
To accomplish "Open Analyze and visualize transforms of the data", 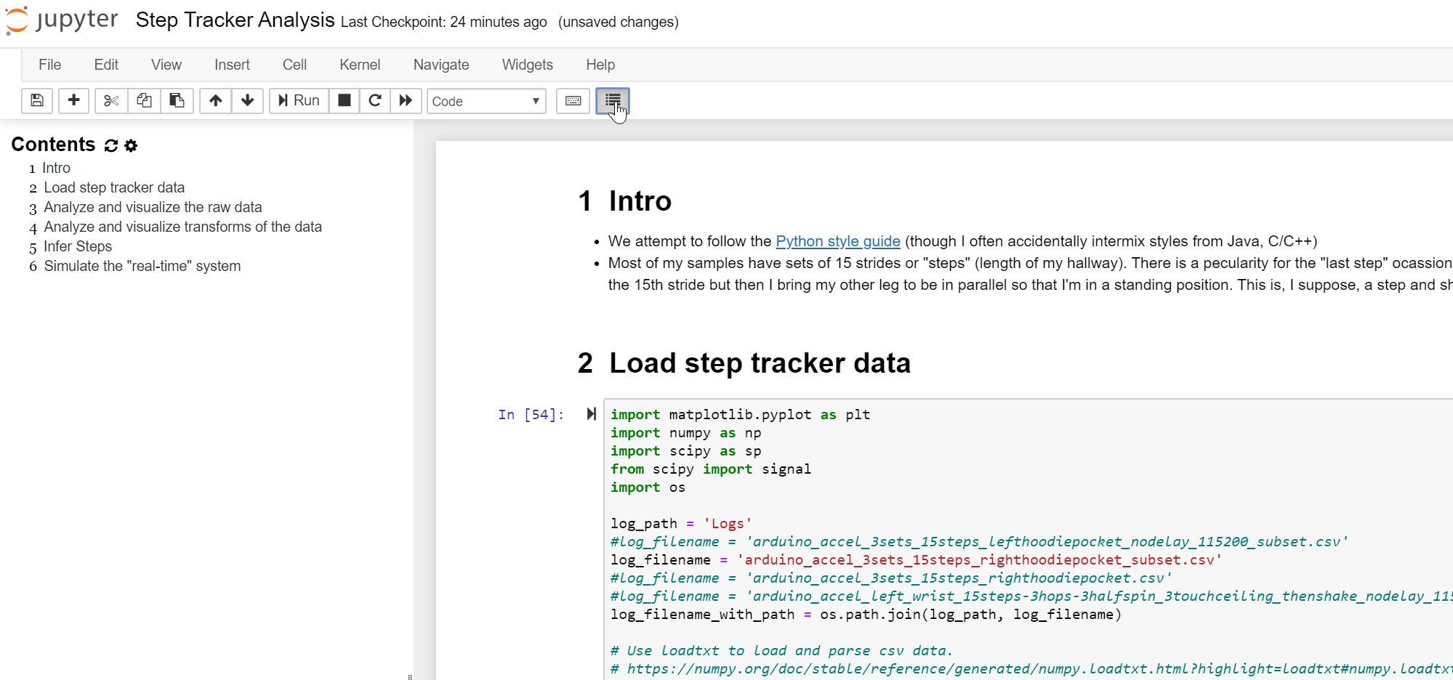I will click(x=182, y=227).
